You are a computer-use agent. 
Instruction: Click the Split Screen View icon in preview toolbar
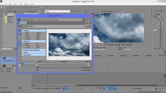coord(99,11)
